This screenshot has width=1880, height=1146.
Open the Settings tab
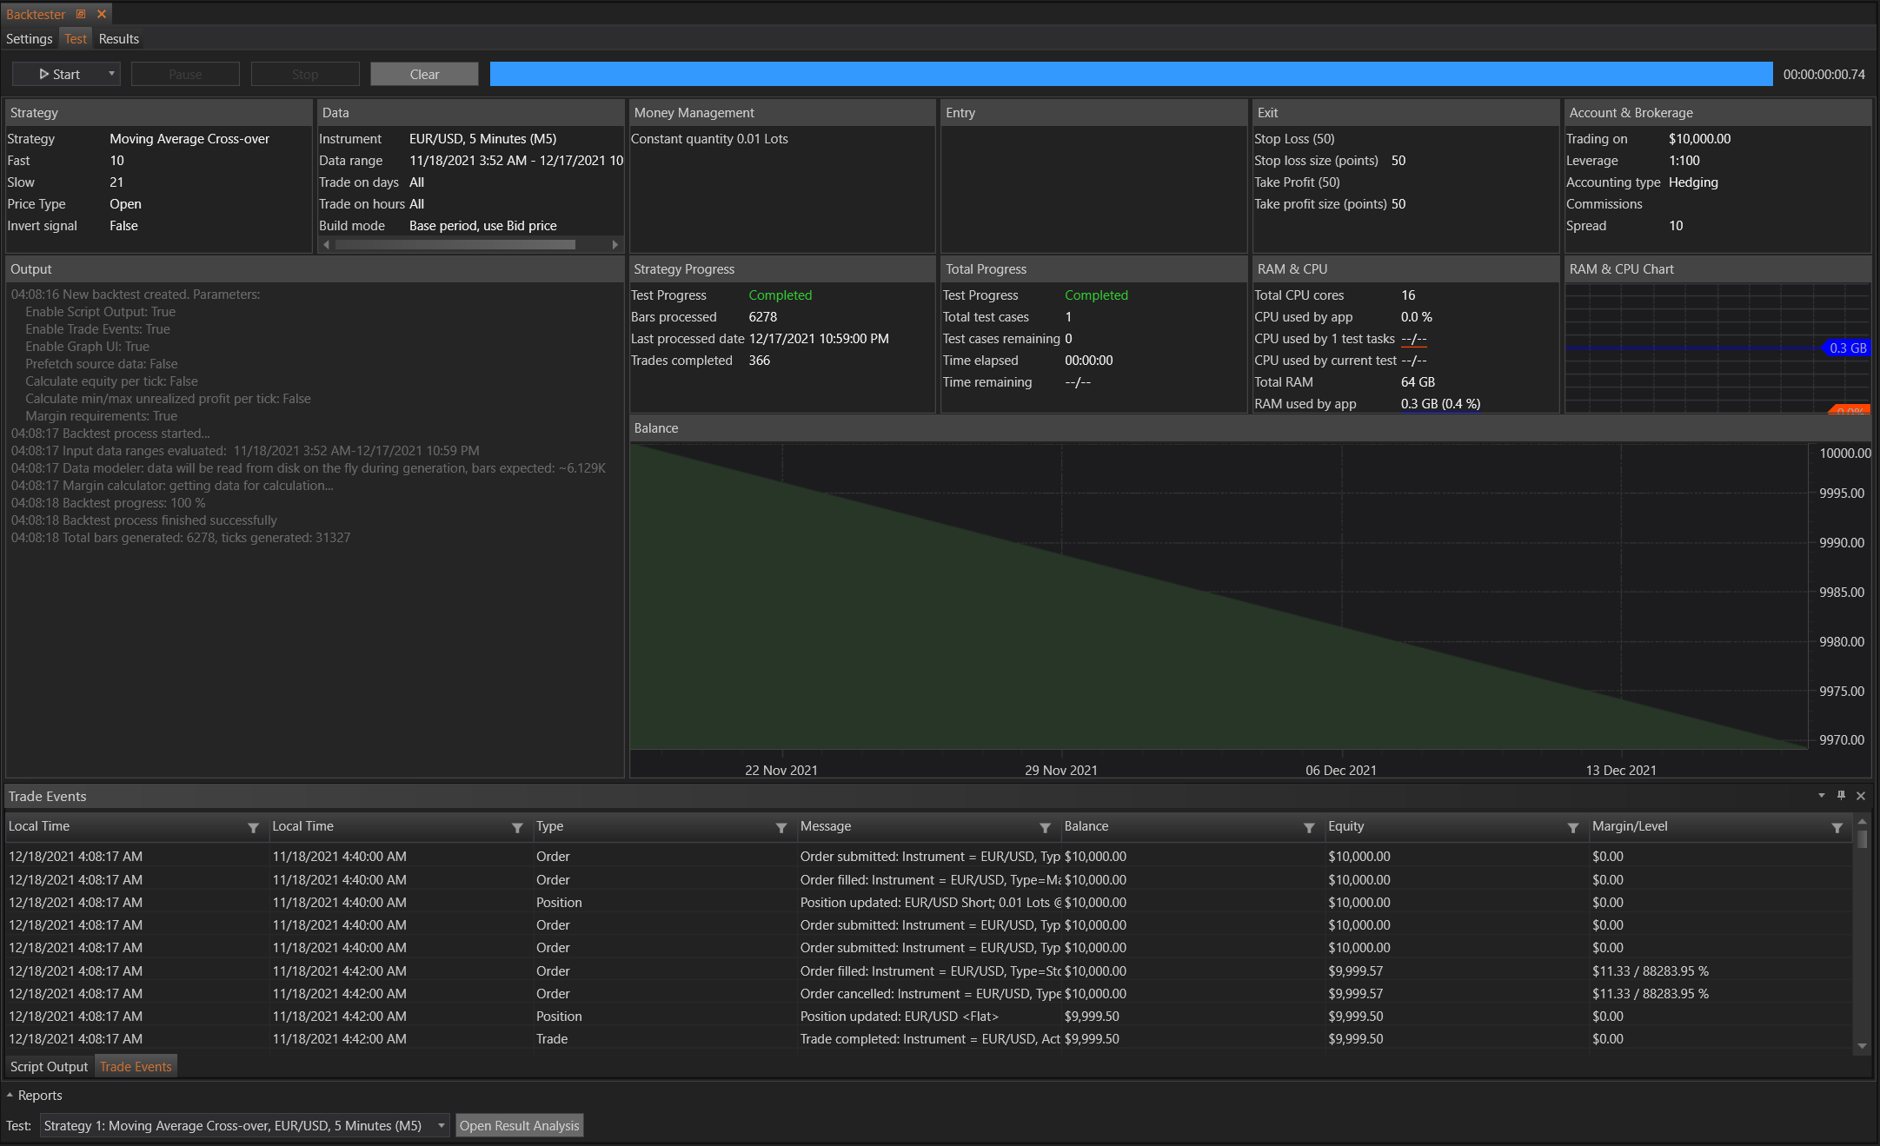(29, 39)
